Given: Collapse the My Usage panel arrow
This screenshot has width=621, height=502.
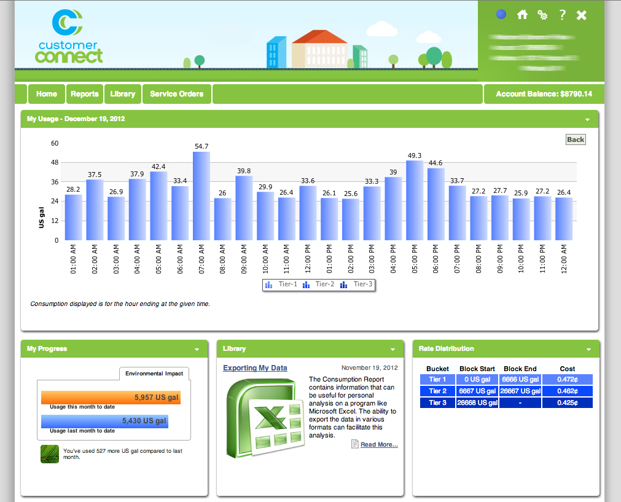Looking at the screenshot, I should (587, 120).
